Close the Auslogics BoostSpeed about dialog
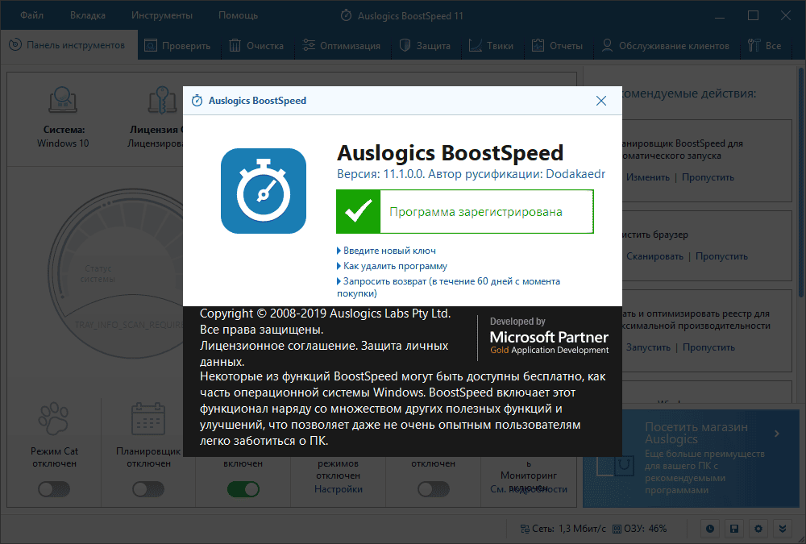Screen dimensions: 806x544 (601, 101)
